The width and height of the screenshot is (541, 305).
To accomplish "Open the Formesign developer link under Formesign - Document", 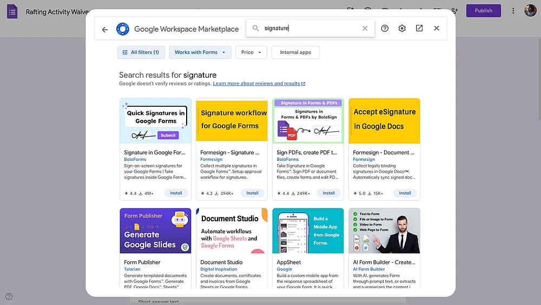I will pyautogui.click(x=364, y=159).
